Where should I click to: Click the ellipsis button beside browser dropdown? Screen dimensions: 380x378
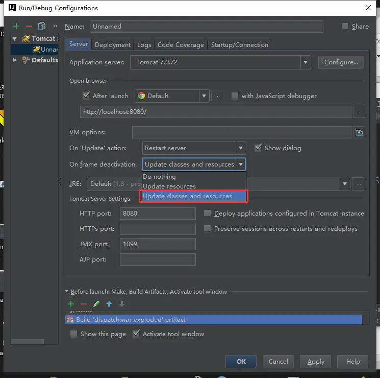[217, 96]
